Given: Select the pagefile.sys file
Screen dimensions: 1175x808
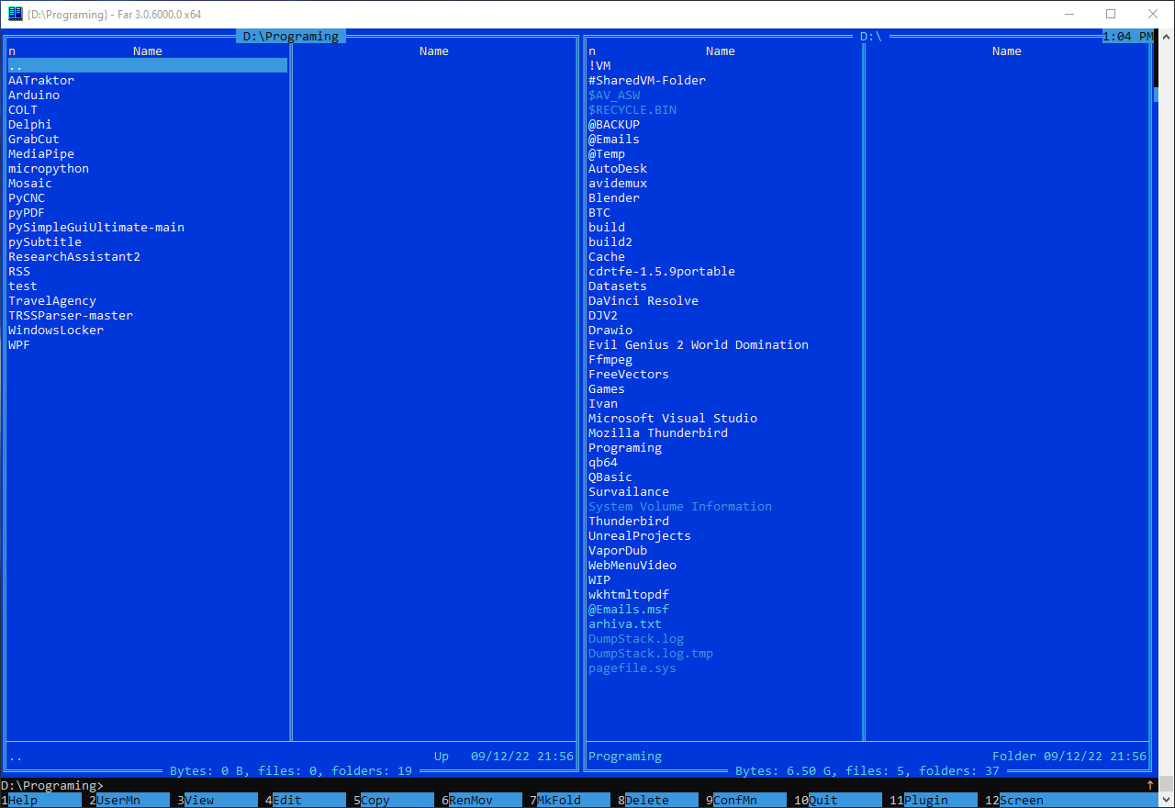Looking at the screenshot, I should 632,668.
